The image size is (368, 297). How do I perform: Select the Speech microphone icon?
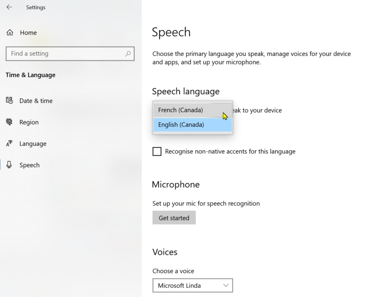[9, 165]
